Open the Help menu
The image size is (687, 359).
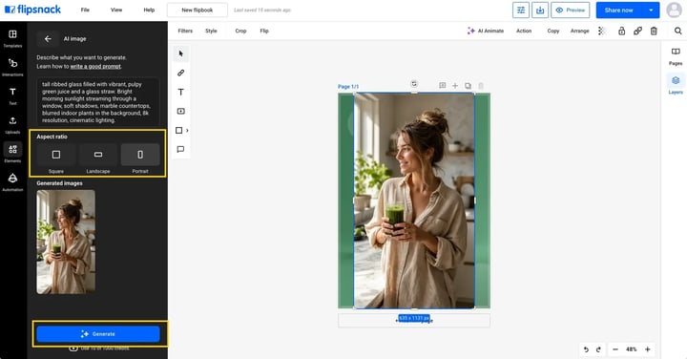coord(149,11)
